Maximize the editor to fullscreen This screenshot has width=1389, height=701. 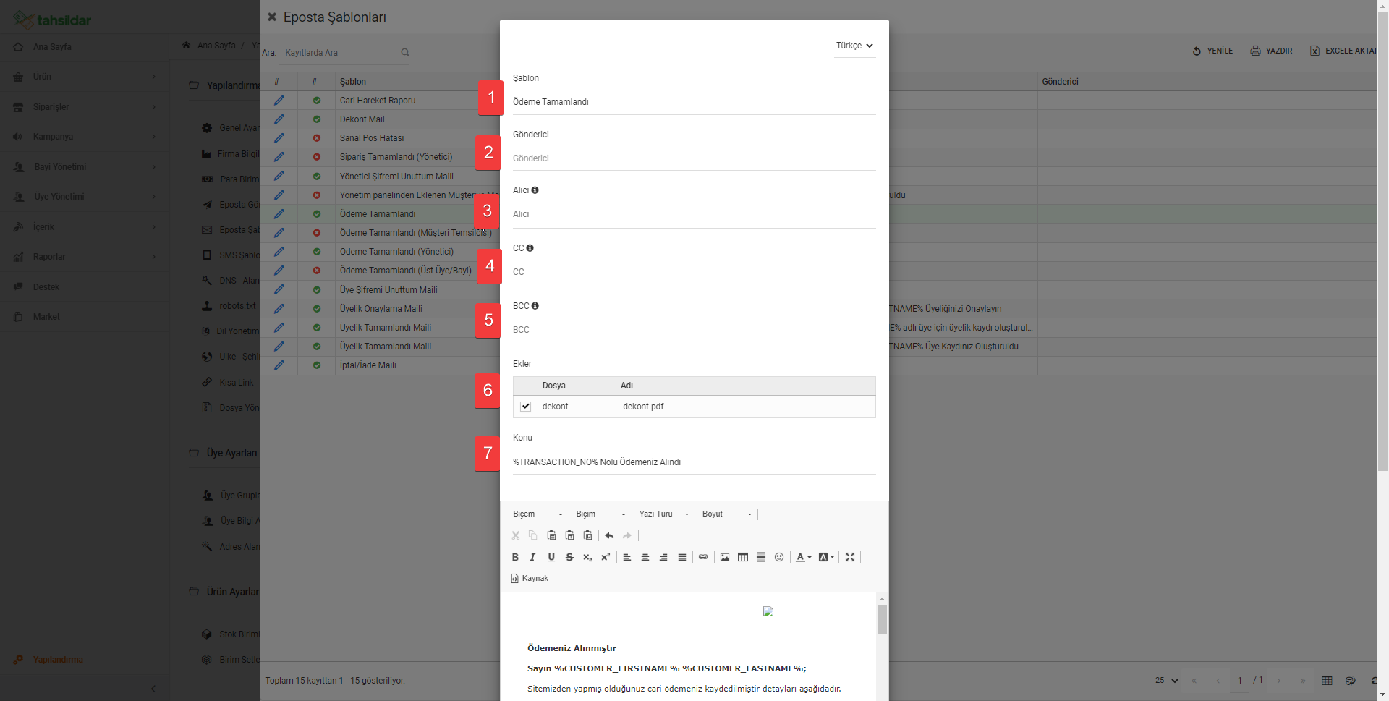coord(850,557)
